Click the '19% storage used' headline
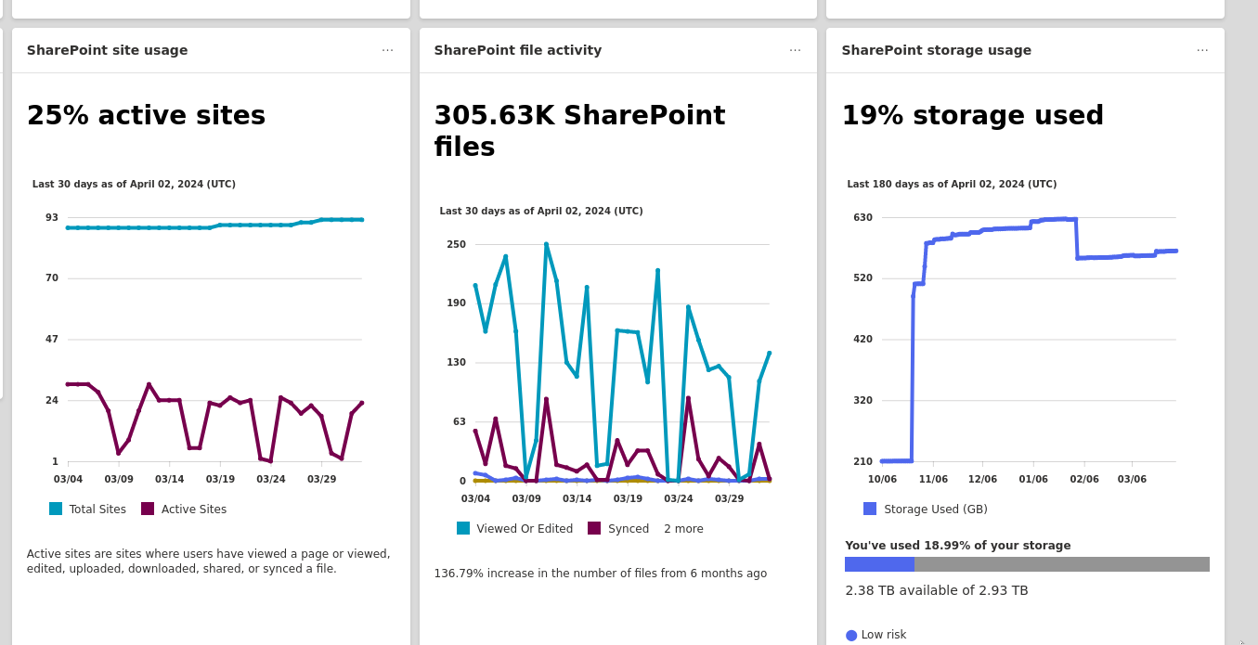Image resolution: width=1258 pixels, height=645 pixels. [973, 116]
